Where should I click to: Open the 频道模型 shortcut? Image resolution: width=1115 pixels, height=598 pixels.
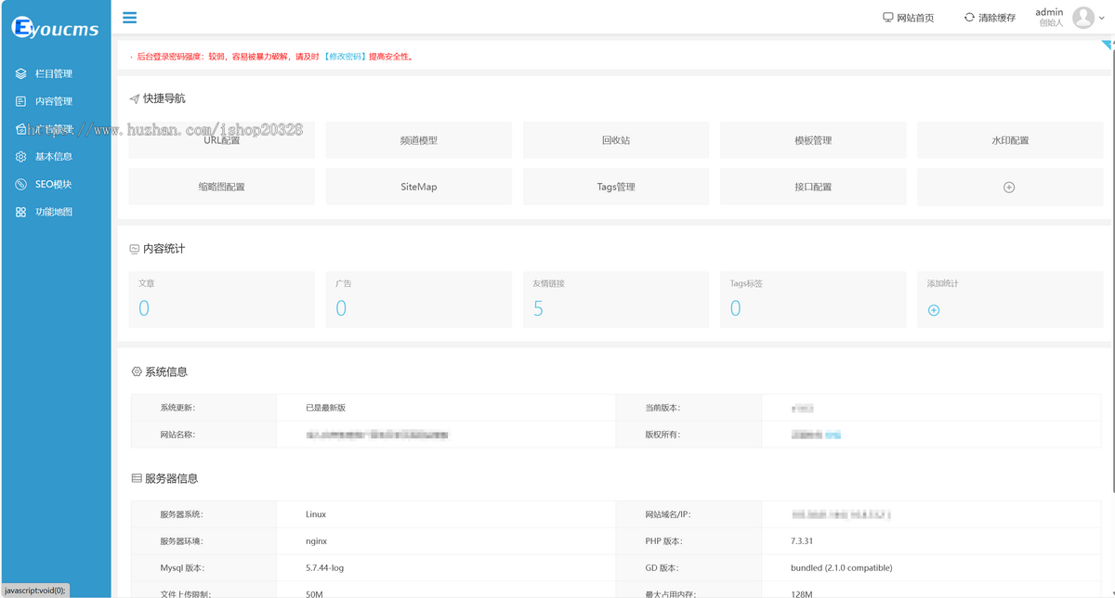[418, 140]
